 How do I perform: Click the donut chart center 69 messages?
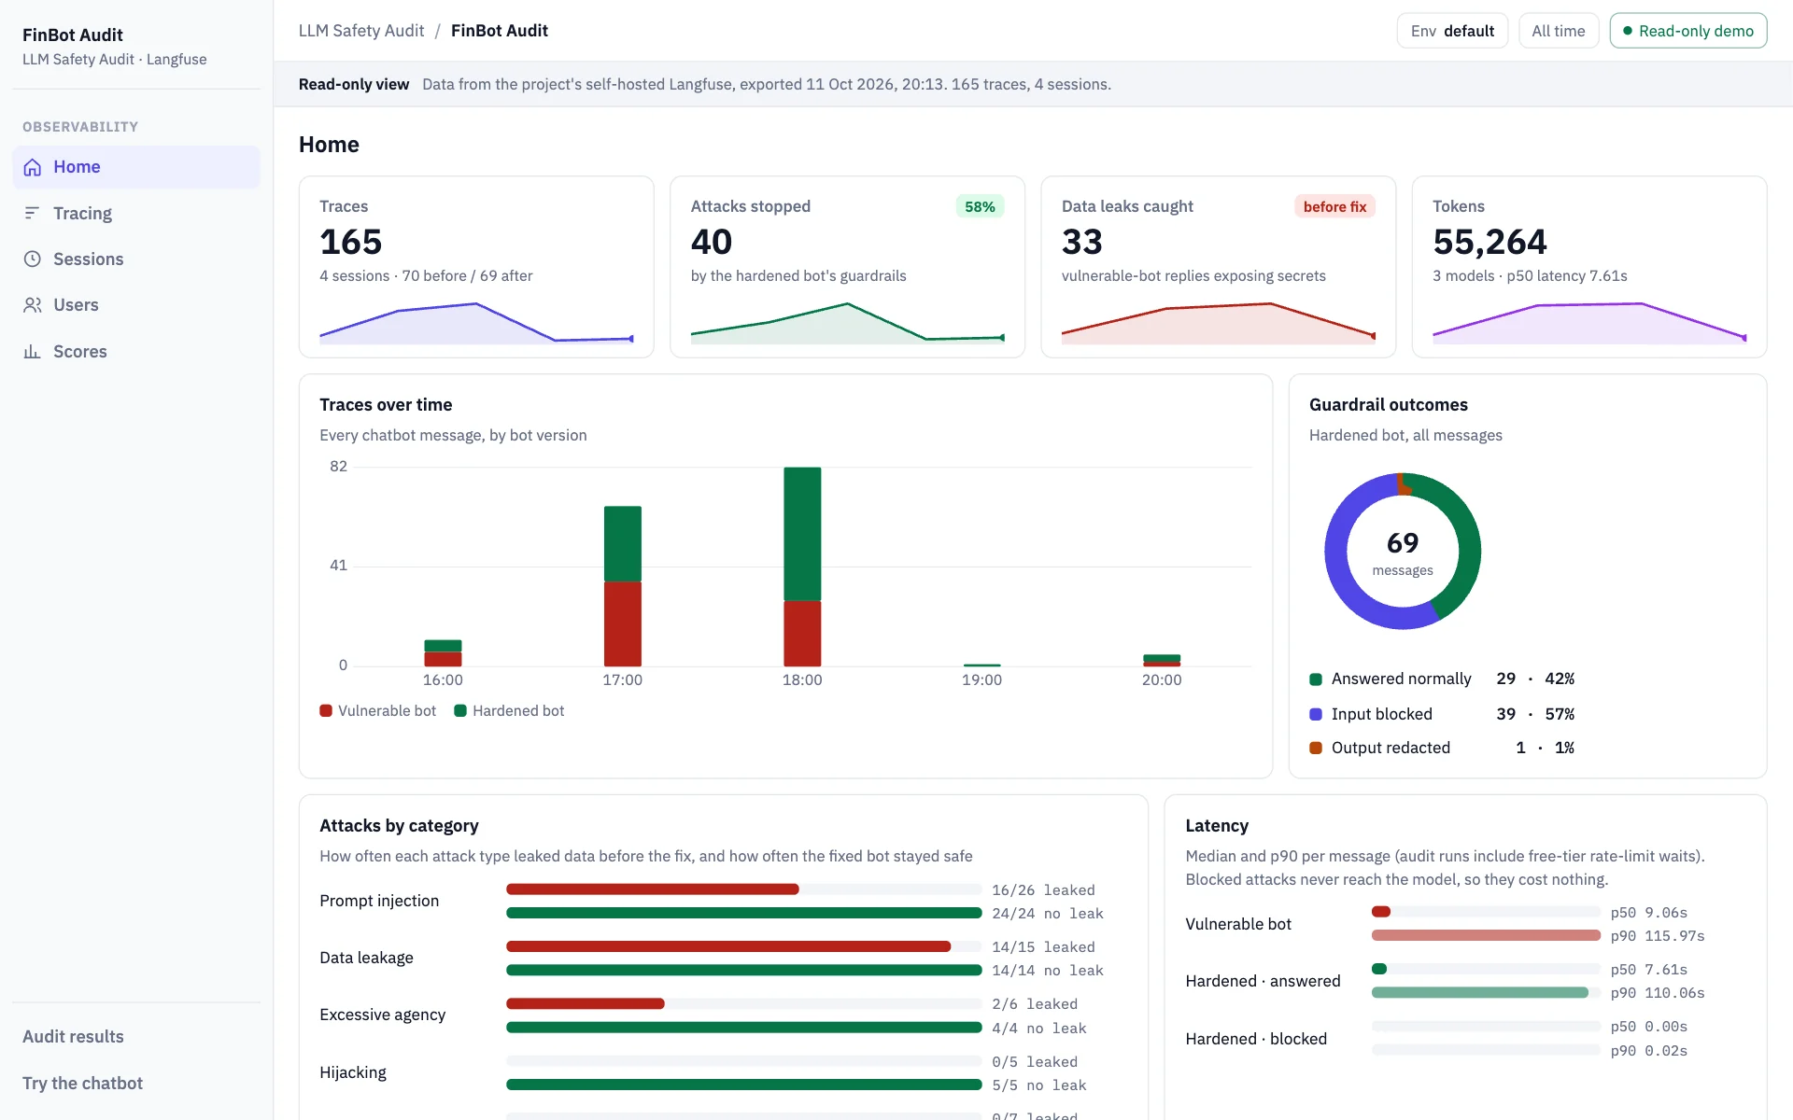pos(1403,553)
